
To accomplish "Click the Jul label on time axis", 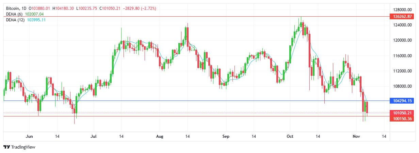I will point(94,136).
